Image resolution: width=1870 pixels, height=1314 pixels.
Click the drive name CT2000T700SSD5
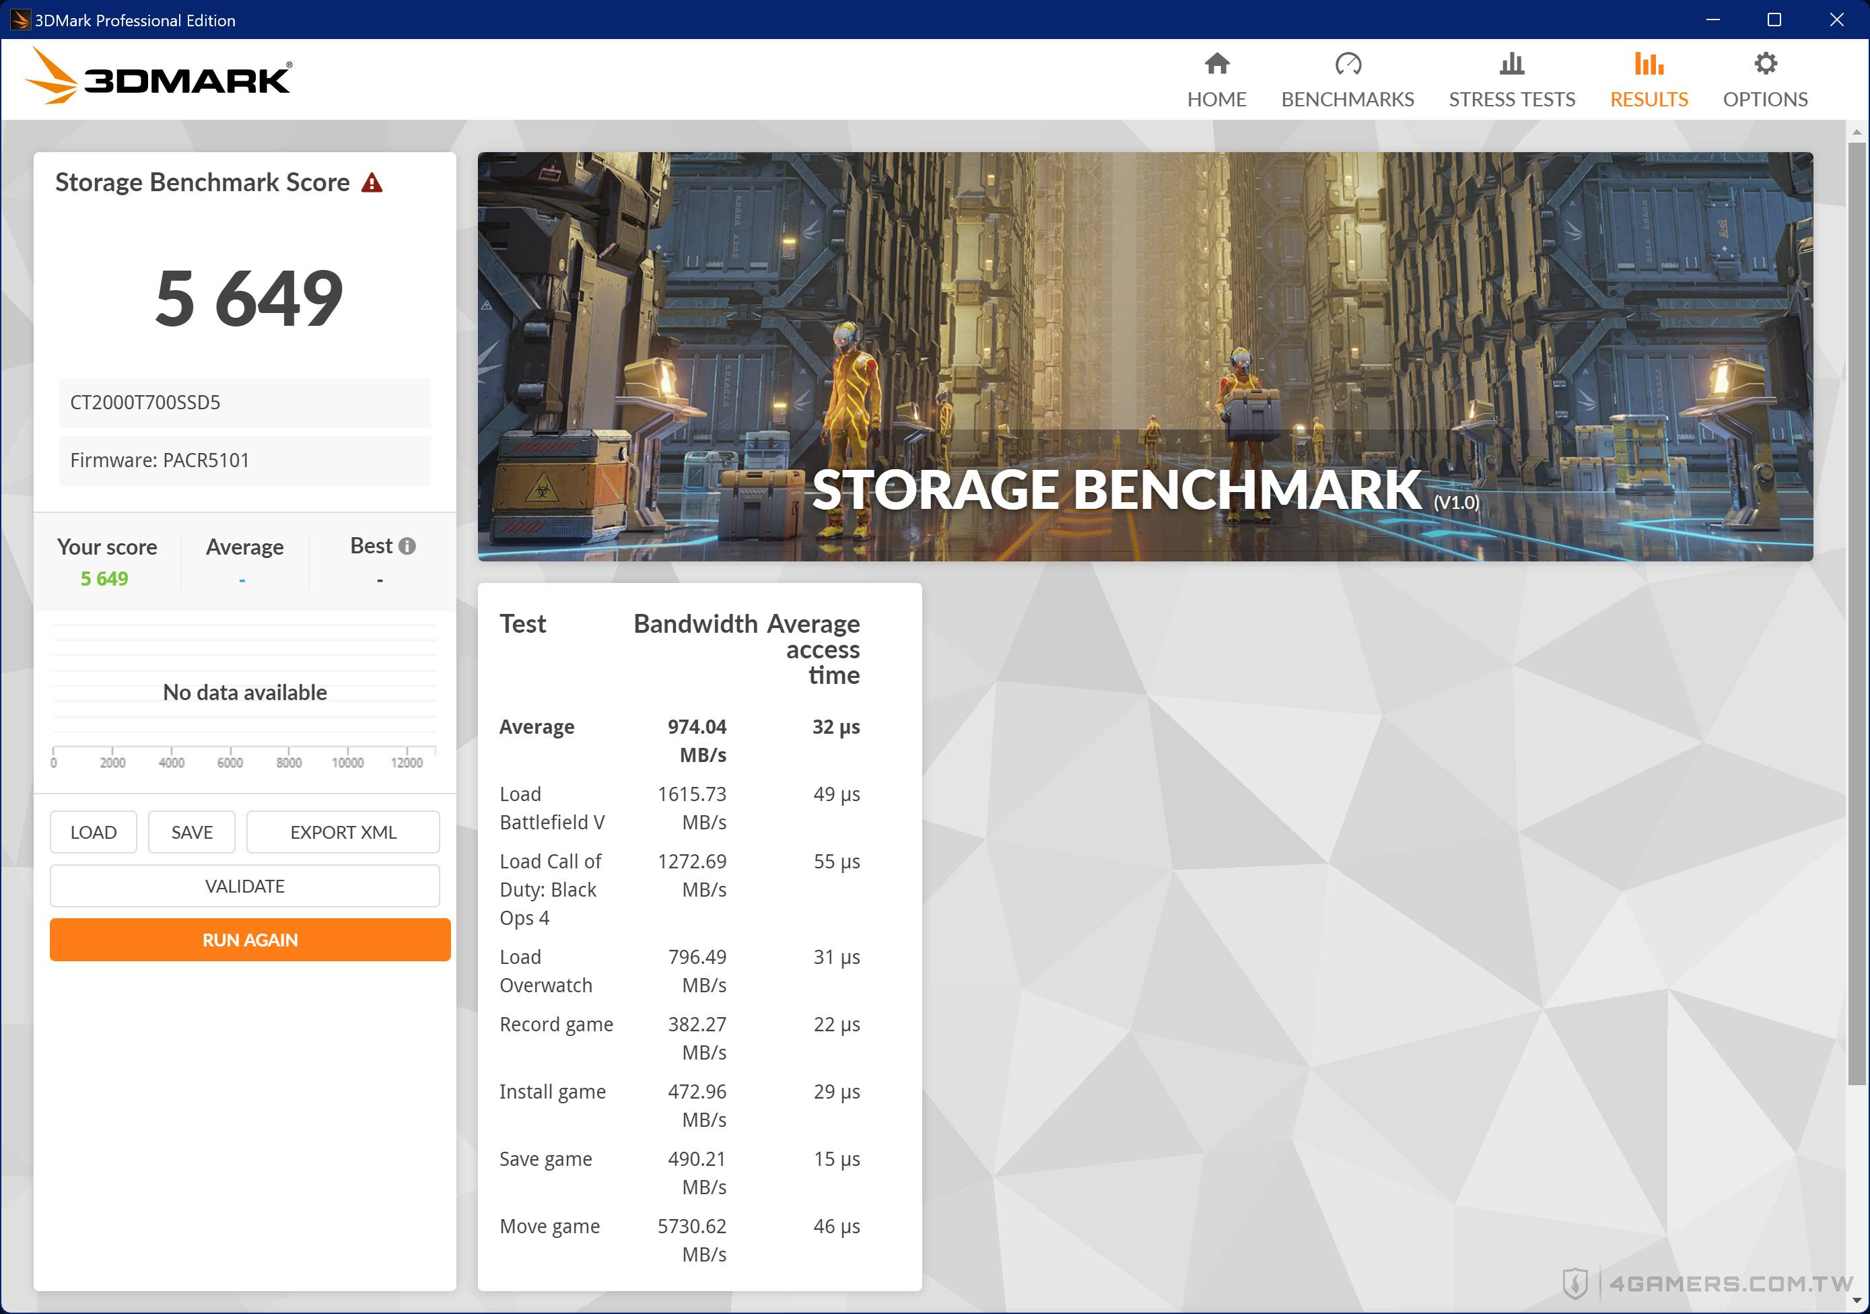point(244,403)
